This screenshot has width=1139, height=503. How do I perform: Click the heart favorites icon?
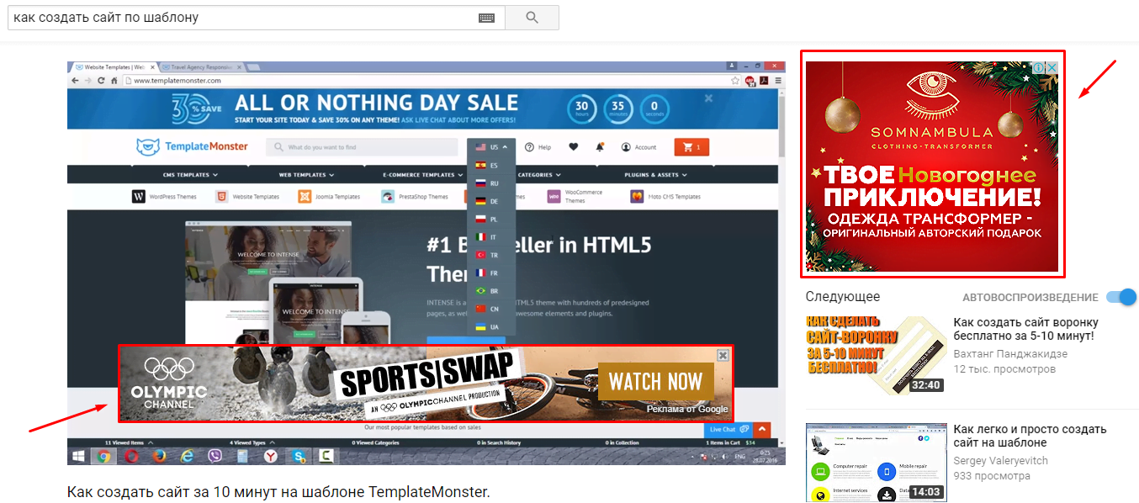click(574, 147)
